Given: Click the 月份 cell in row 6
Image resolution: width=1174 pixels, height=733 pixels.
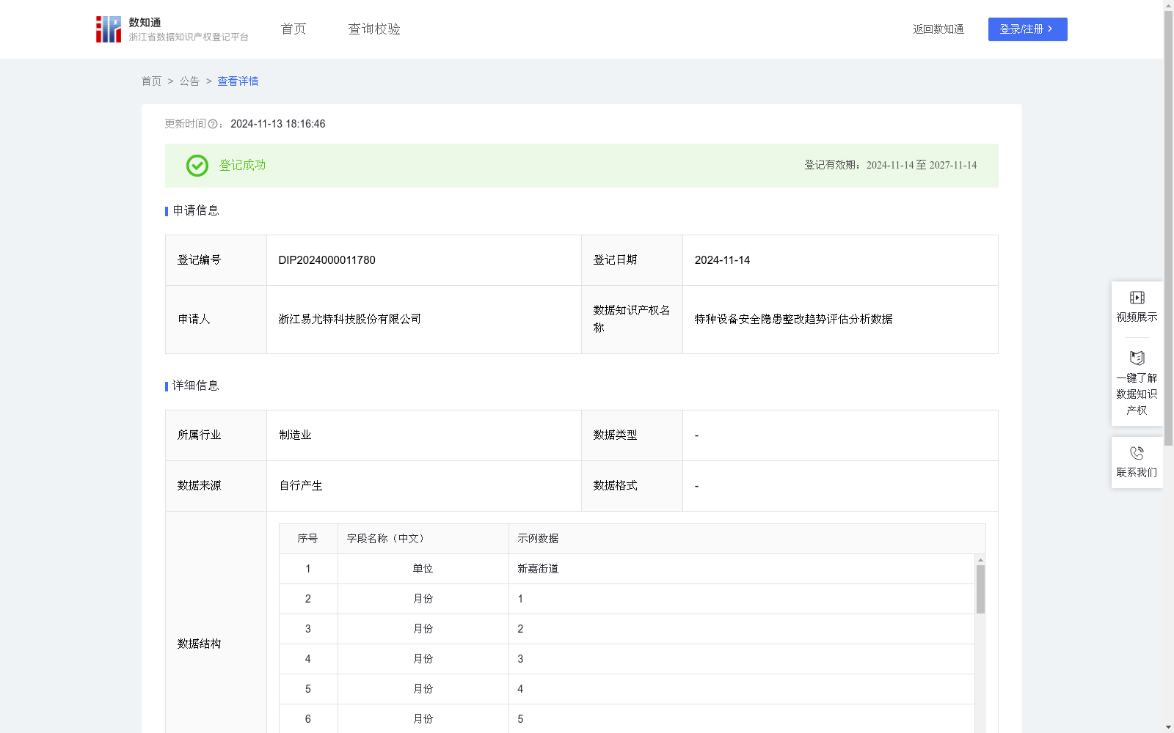Looking at the screenshot, I should click(423, 719).
